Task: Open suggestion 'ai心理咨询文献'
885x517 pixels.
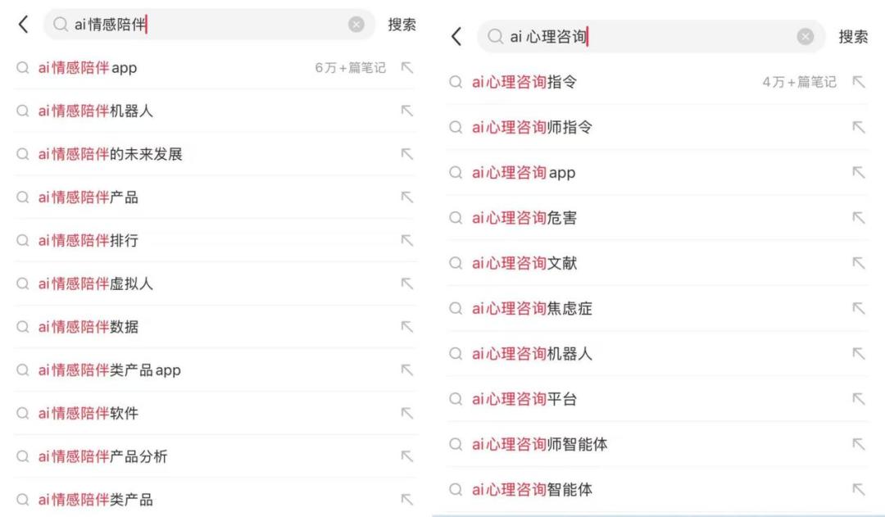Action: click(524, 264)
